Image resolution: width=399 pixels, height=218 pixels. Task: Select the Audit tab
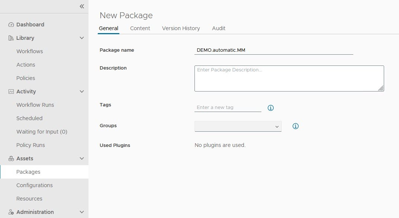(219, 28)
